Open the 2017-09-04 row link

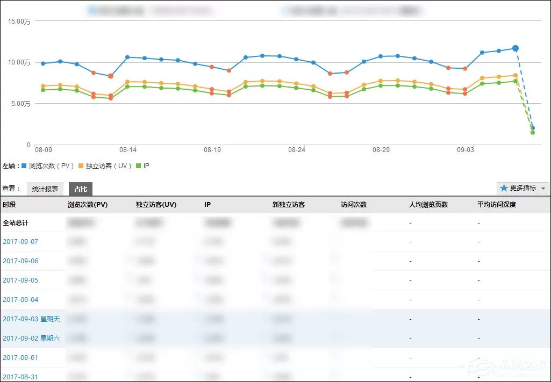click(20, 299)
